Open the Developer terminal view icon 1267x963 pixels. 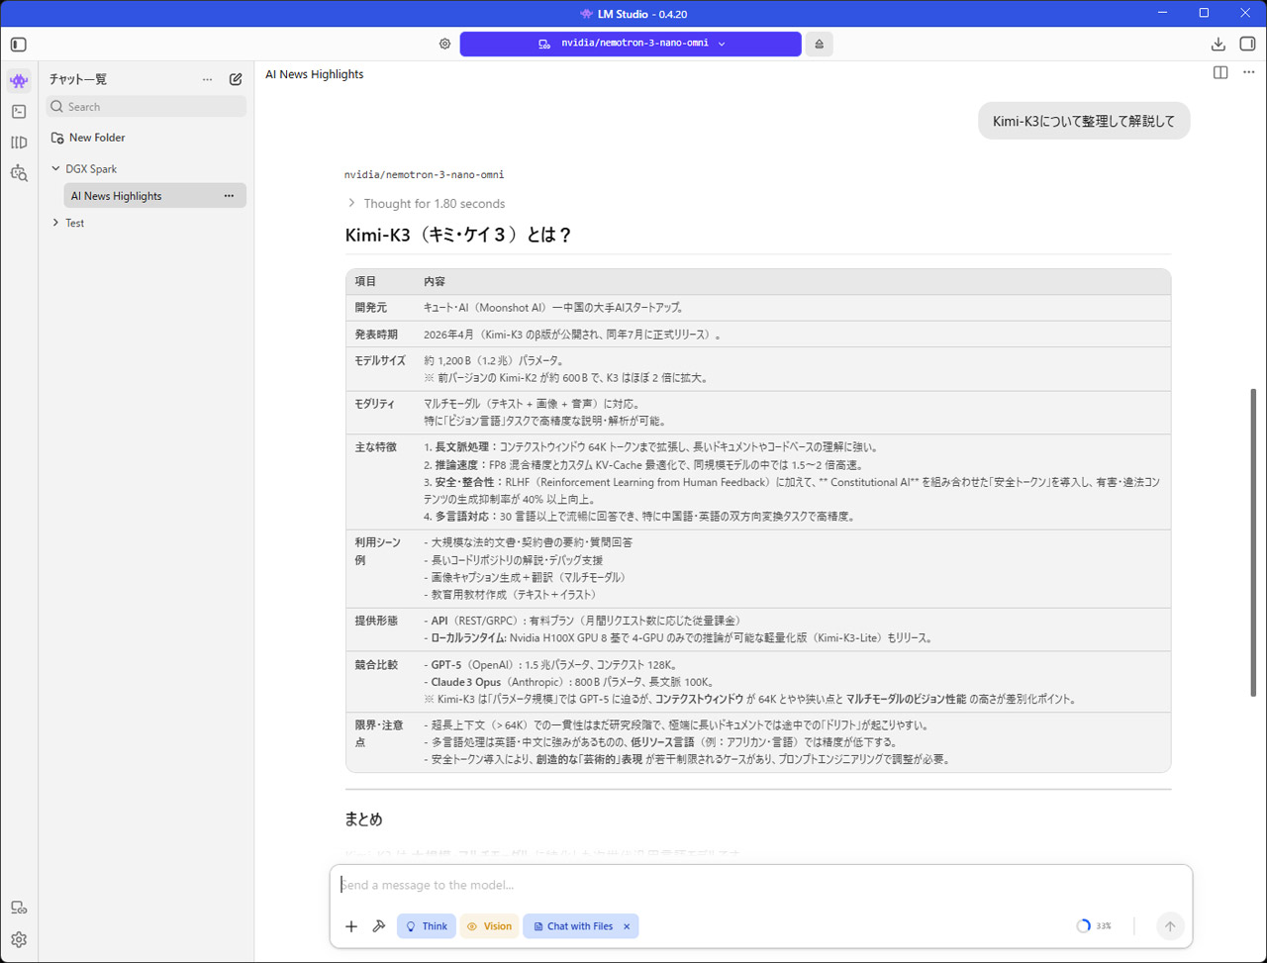point(19,112)
